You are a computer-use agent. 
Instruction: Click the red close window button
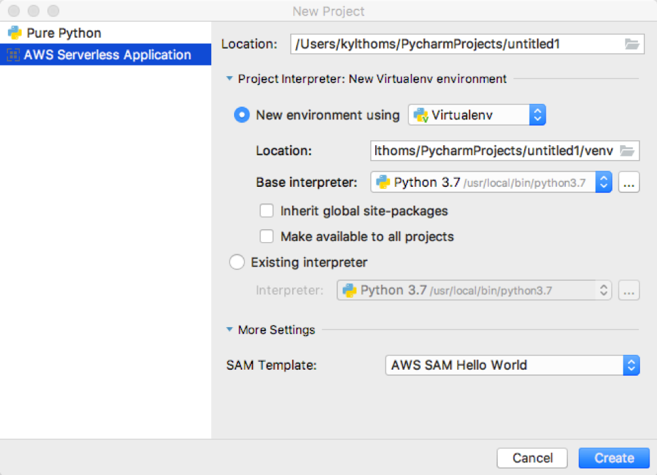[13, 11]
